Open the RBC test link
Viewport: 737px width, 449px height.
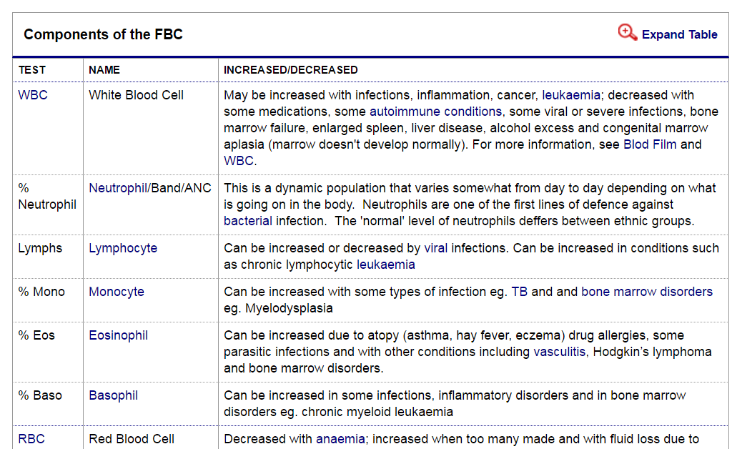click(x=31, y=439)
